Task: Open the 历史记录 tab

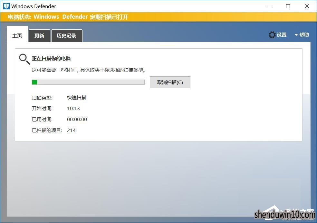Action: tap(67, 36)
